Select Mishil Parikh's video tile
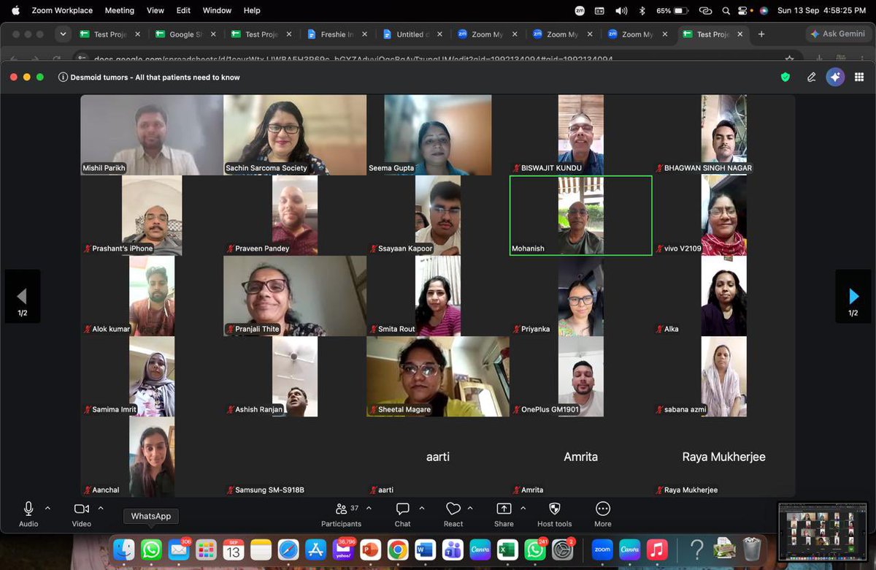This screenshot has width=876, height=570. pyautogui.click(x=151, y=134)
